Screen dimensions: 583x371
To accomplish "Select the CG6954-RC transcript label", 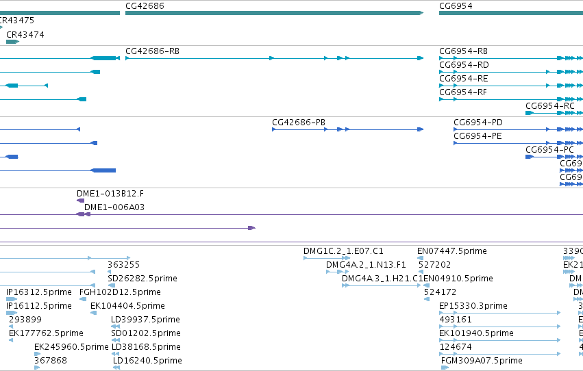I will tap(550, 106).
